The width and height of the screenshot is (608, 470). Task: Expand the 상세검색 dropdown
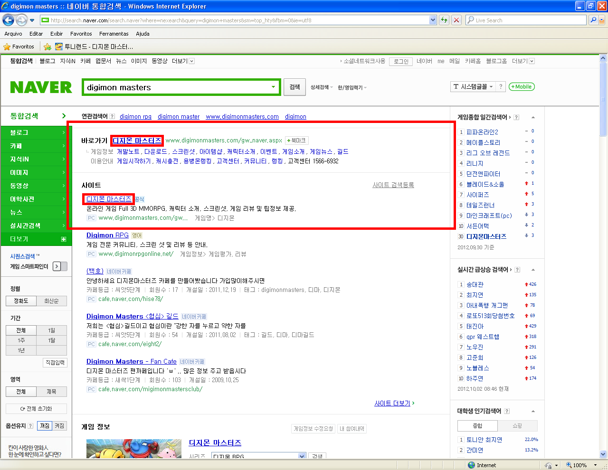pos(322,87)
